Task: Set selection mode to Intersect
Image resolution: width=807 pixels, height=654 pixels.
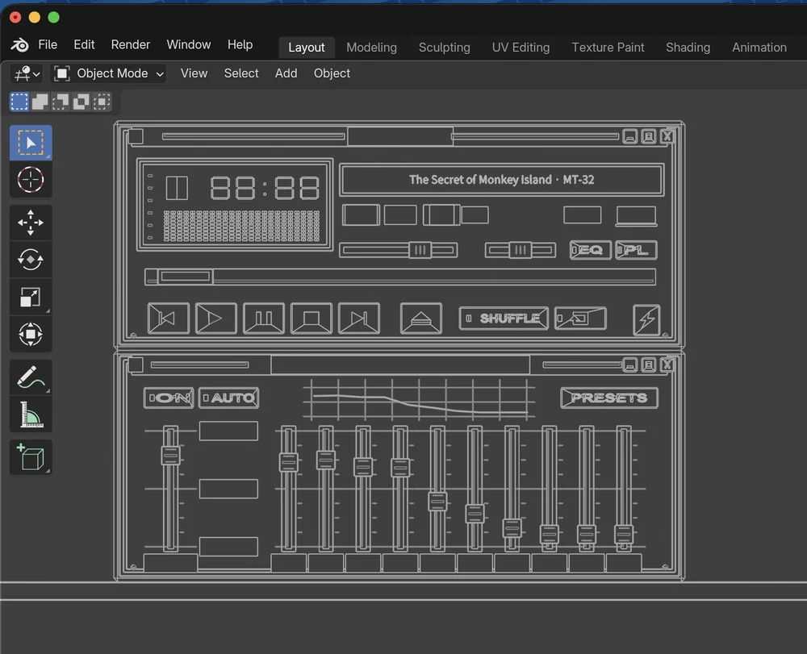Action: point(102,102)
